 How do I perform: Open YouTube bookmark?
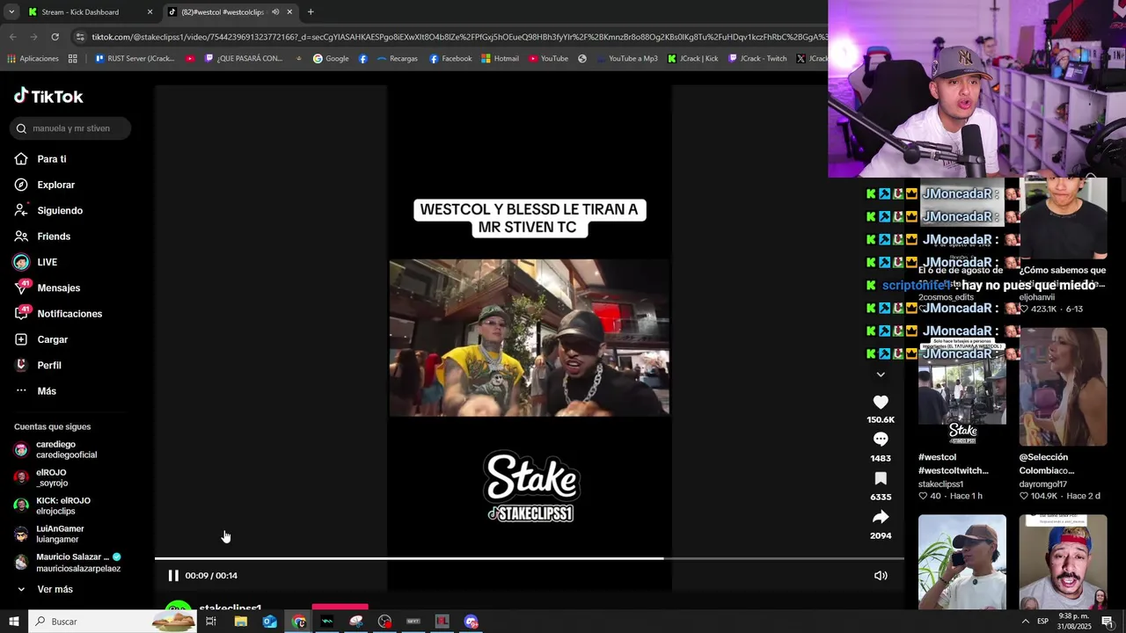click(548, 59)
